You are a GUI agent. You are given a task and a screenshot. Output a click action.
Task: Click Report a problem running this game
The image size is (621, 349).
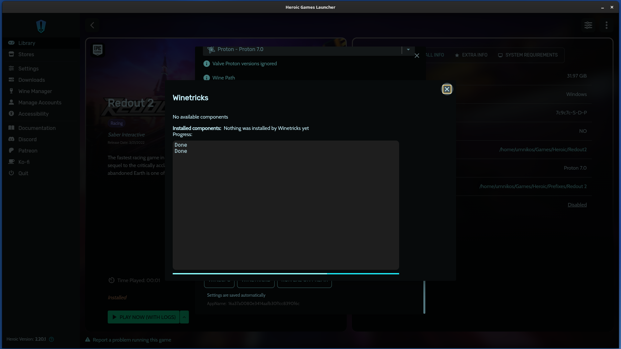point(132,340)
